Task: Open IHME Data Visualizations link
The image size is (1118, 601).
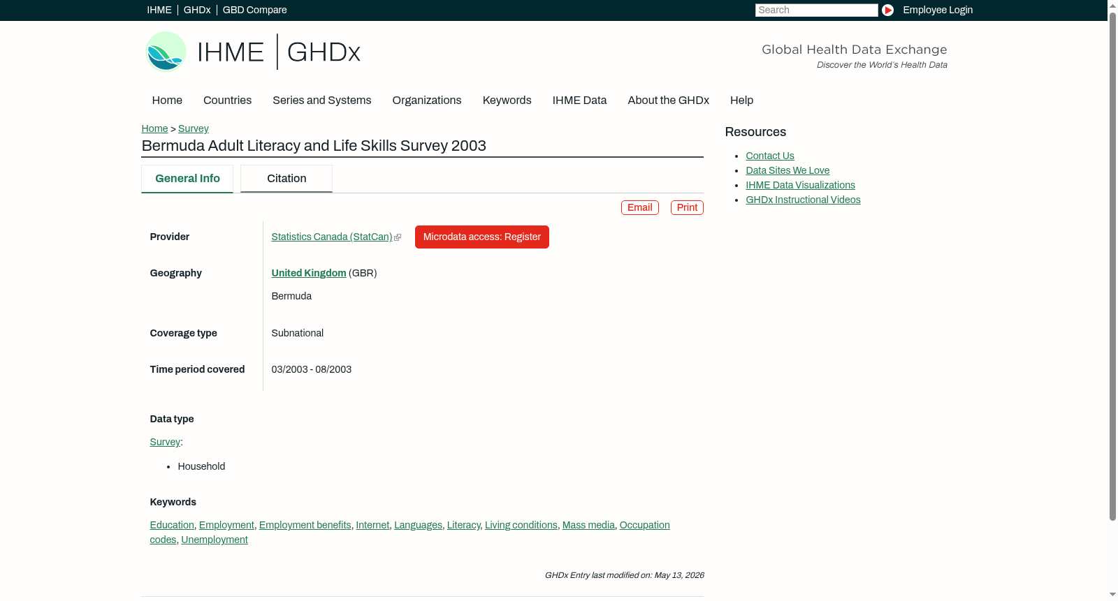Action: pyautogui.click(x=800, y=186)
